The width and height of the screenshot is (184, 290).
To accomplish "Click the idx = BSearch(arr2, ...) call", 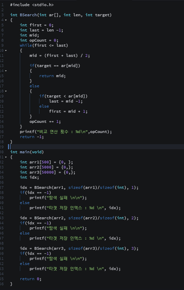I will (x=79, y=218).
